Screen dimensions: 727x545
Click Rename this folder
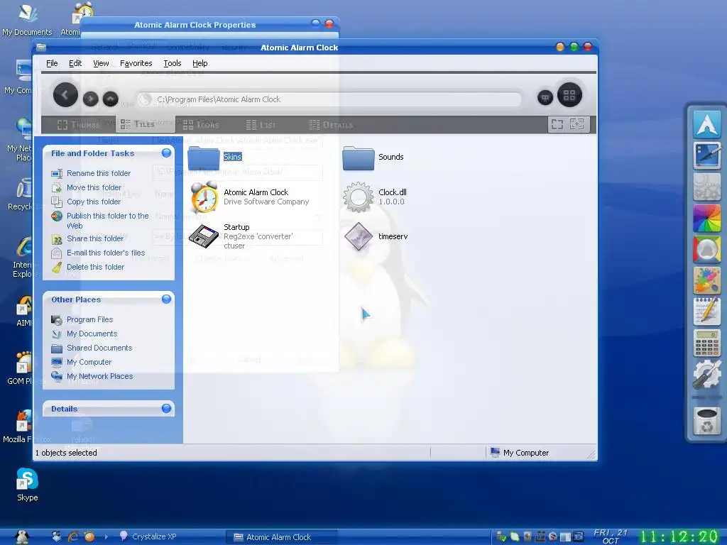point(98,173)
